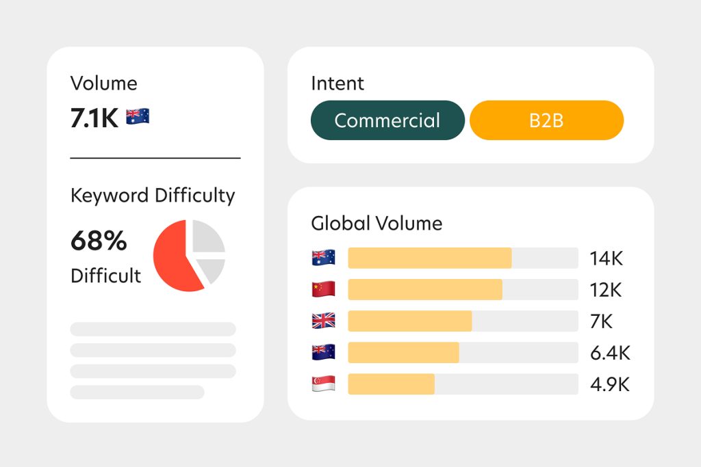Screen dimensions: 701x467
Task: Click the 7.1K volume value
Action: [x=94, y=118]
